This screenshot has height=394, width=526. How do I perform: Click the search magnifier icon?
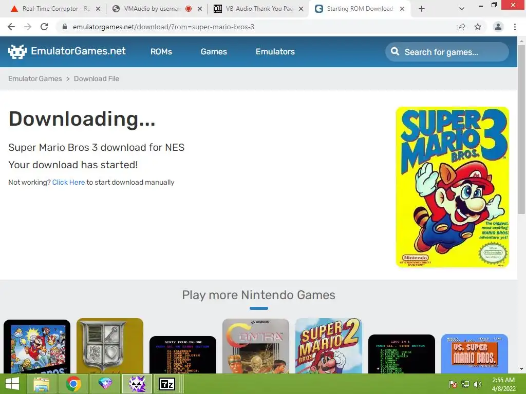395,52
